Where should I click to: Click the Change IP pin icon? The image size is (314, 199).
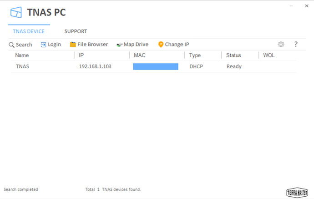click(x=161, y=45)
